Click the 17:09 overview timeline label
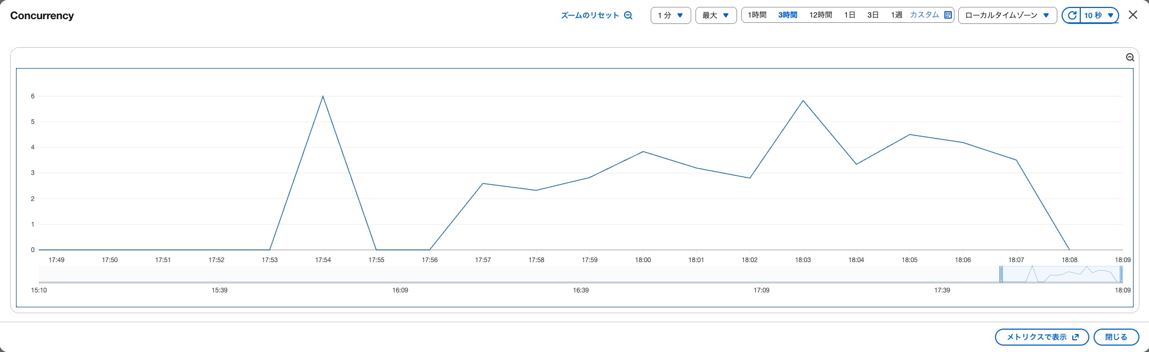This screenshot has width=1149, height=352. pos(762,290)
